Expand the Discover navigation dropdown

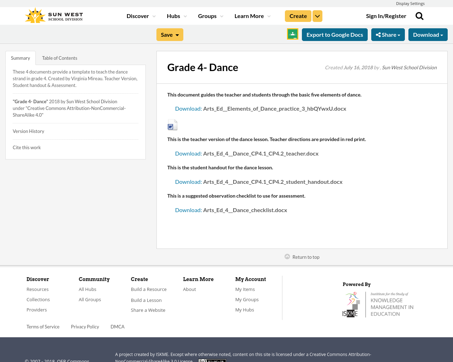[x=141, y=16]
